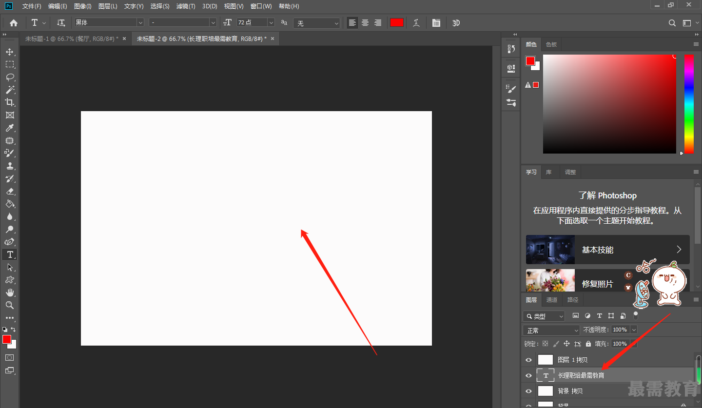Select the Crop tool
The image size is (702, 408).
click(10, 102)
